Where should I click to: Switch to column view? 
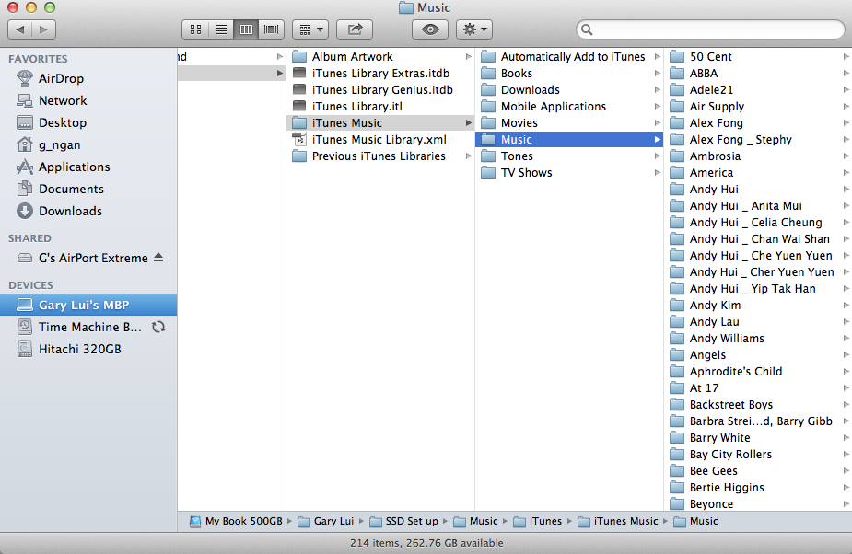[x=246, y=29]
